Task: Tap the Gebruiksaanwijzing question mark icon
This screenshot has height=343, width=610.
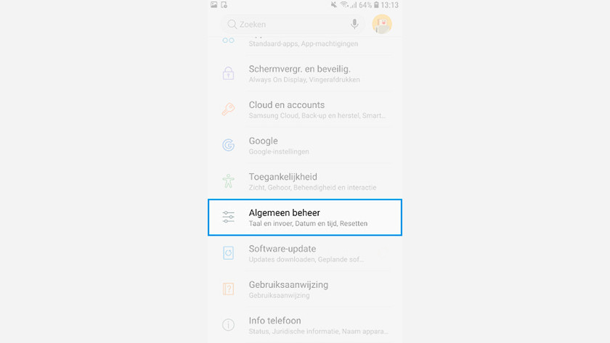Action: pyautogui.click(x=228, y=289)
